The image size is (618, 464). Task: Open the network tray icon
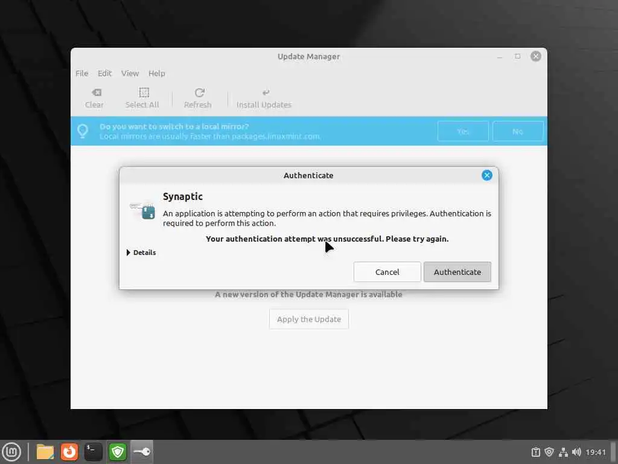(x=563, y=452)
